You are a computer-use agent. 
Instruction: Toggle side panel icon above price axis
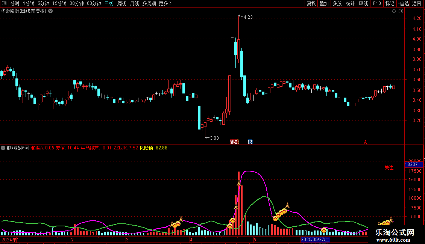[401, 11]
